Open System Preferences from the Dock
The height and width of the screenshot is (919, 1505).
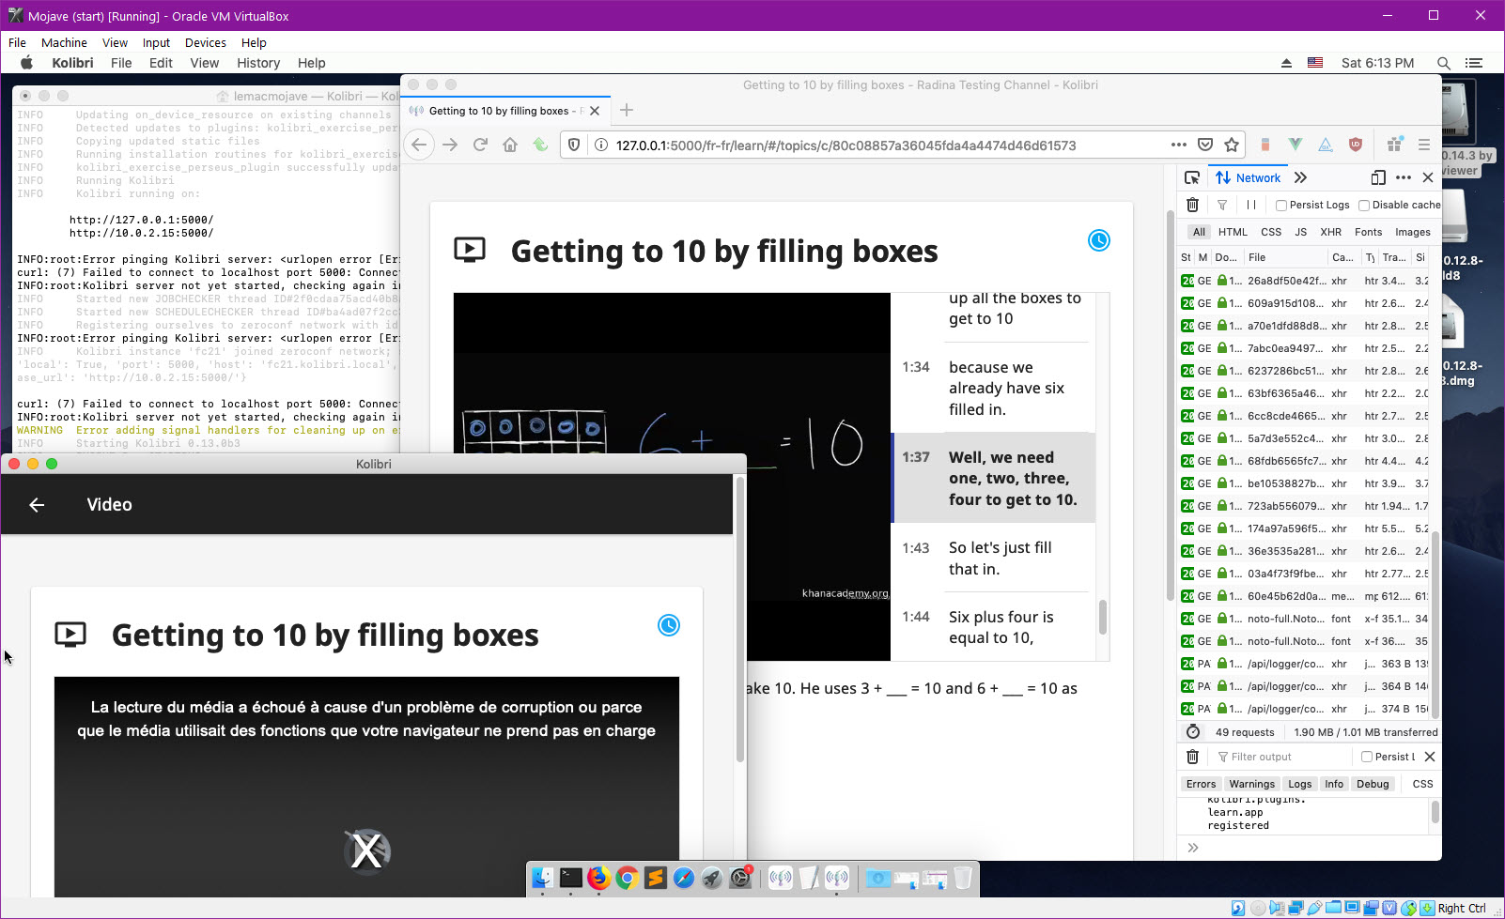click(x=741, y=878)
